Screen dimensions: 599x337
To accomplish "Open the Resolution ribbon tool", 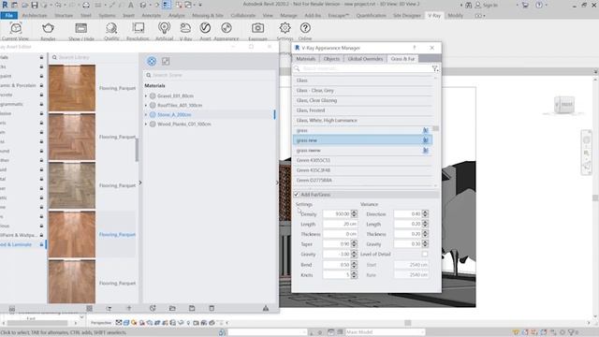I will [138, 29].
